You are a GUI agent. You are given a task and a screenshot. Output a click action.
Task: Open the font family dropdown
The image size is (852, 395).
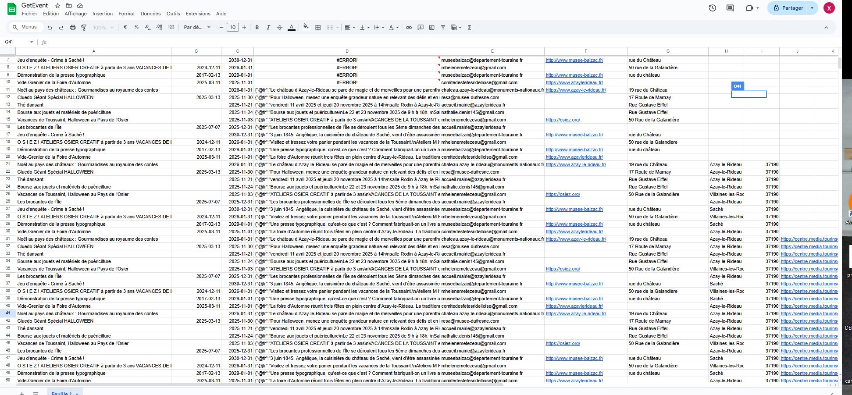(x=197, y=28)
